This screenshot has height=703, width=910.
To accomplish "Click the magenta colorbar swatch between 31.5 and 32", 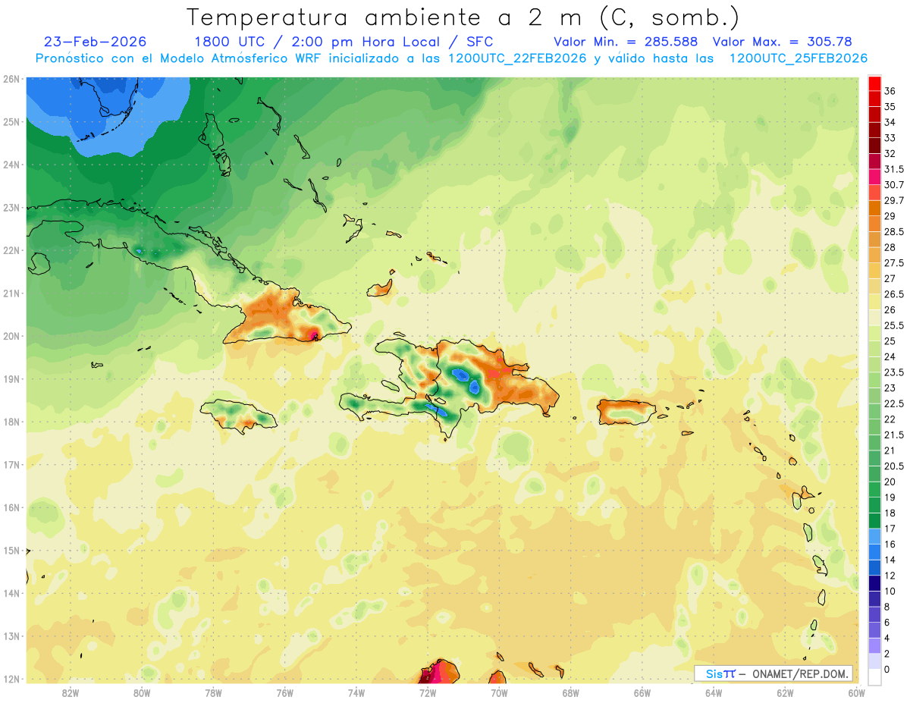I will pyautogui.click(x=874, y=161).
